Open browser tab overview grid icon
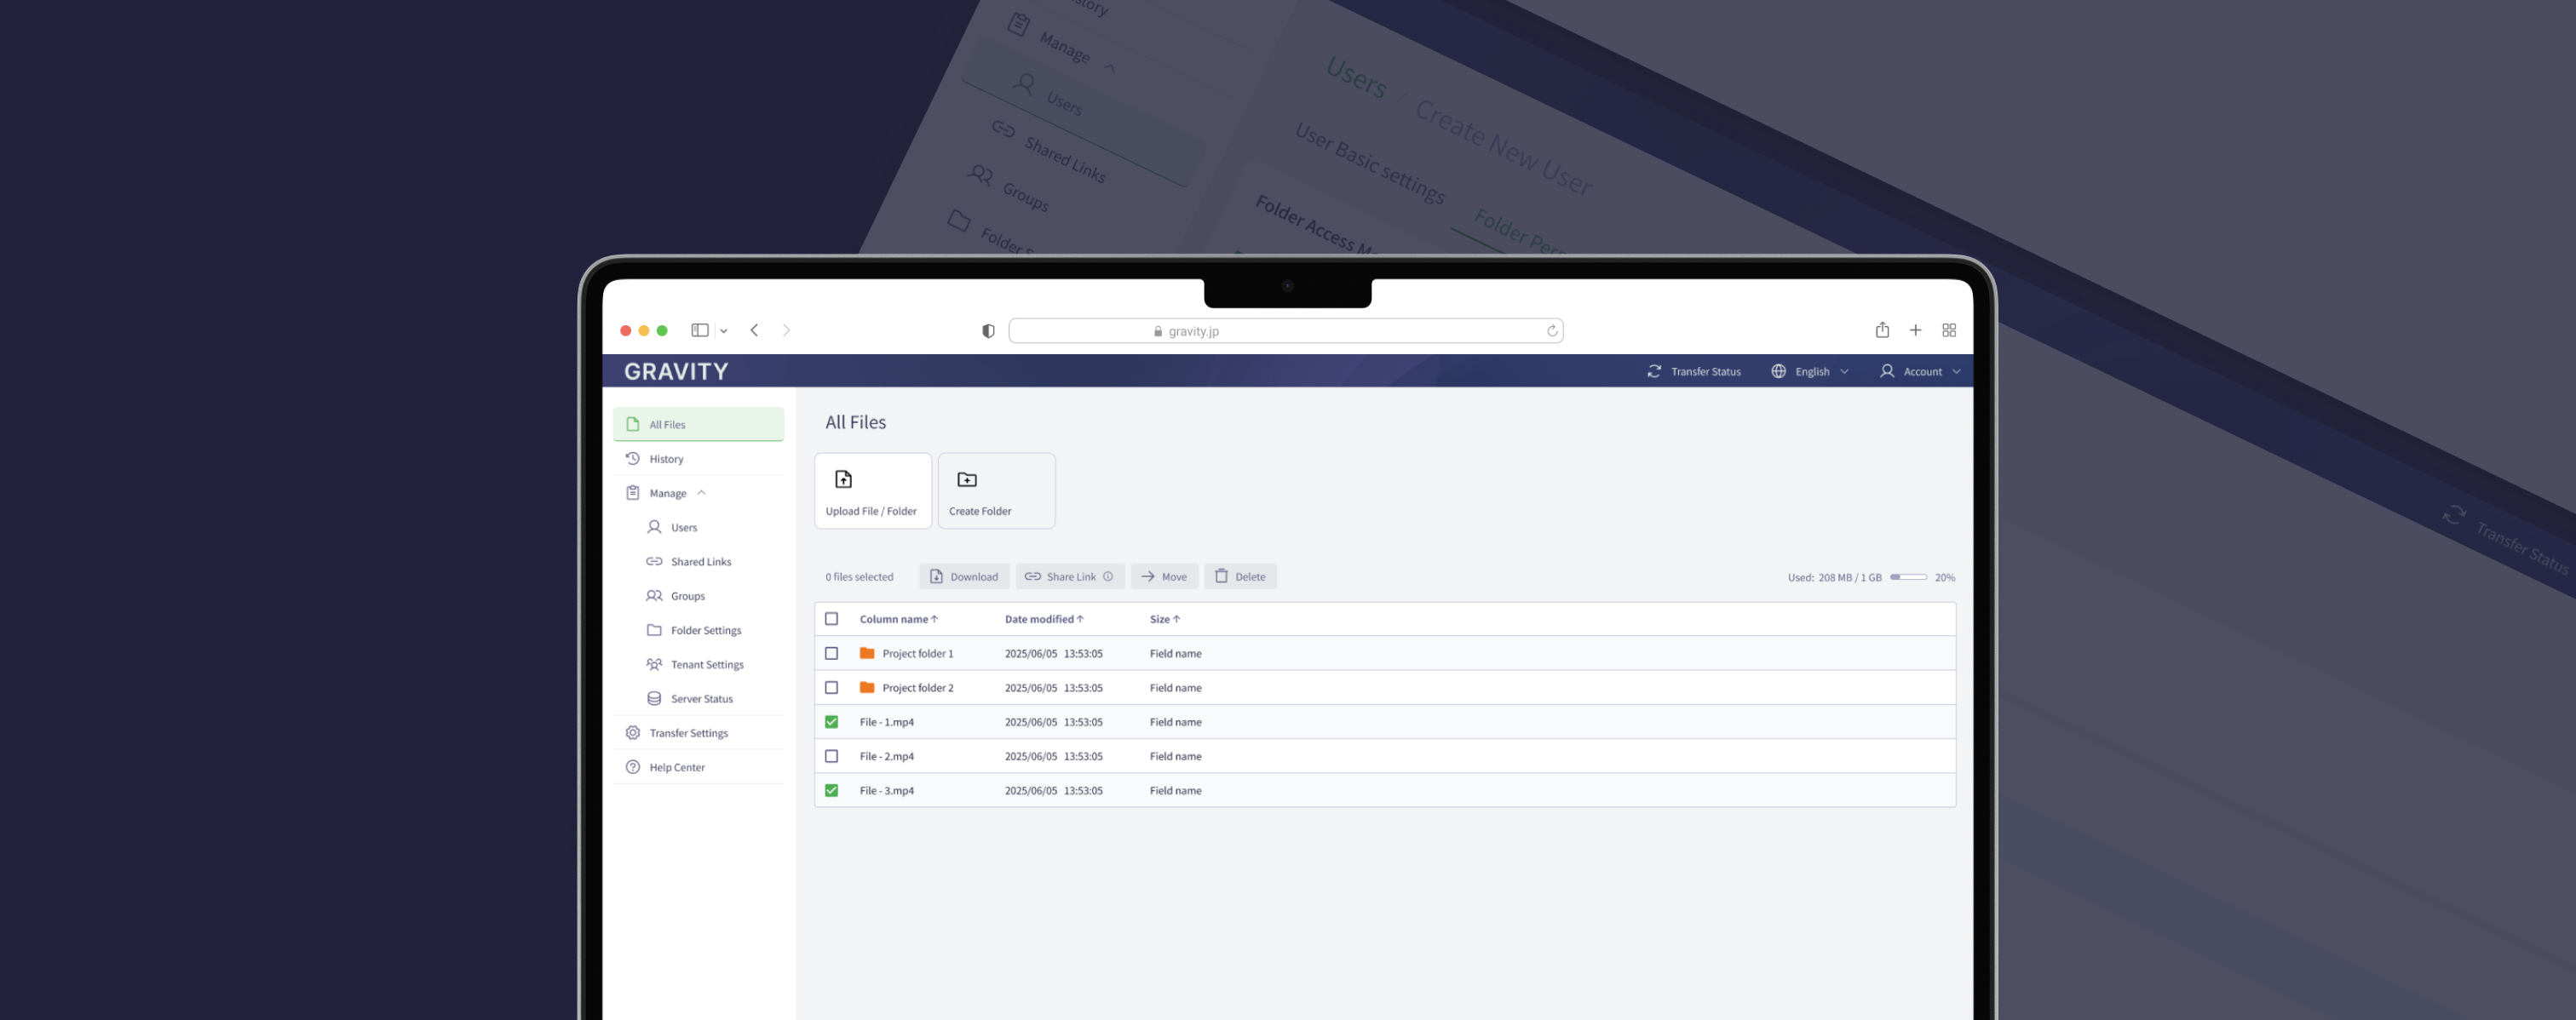This screenshot has width=2576, height=1020. tap(1948, 329)
